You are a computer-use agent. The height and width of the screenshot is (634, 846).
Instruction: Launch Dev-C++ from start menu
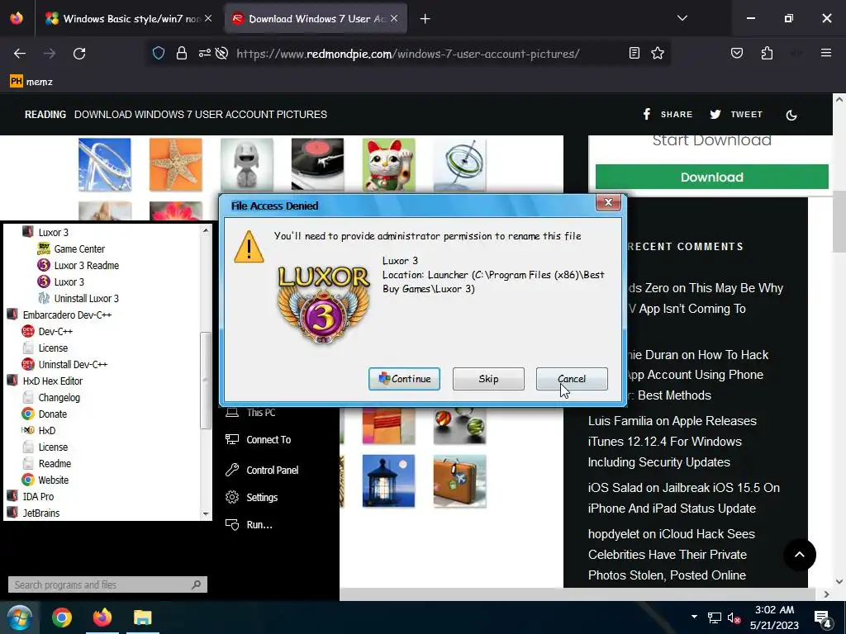coord(47,331)
